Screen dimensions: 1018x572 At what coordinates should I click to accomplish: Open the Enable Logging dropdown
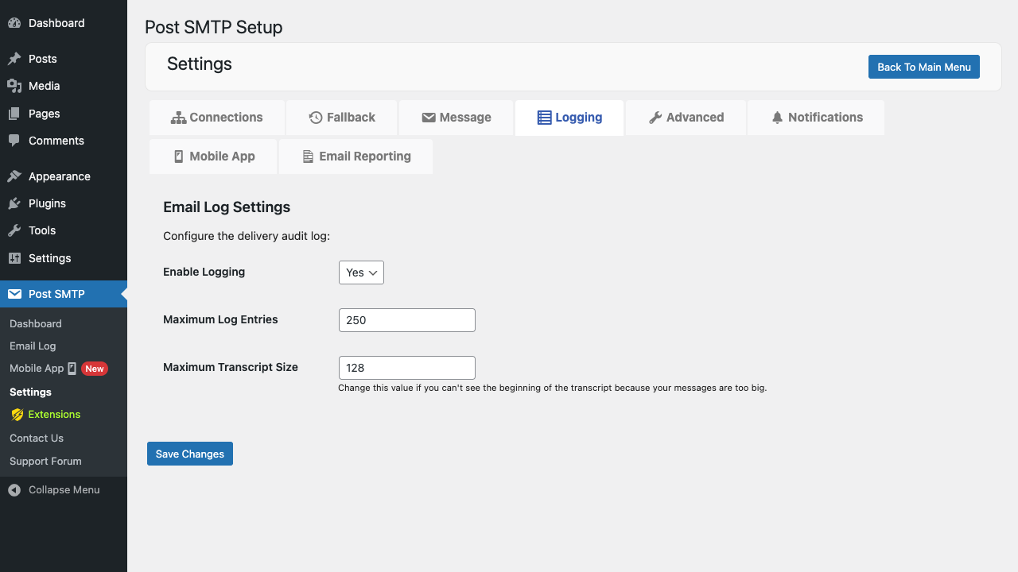pyautogui.click(x=361, y=272)
